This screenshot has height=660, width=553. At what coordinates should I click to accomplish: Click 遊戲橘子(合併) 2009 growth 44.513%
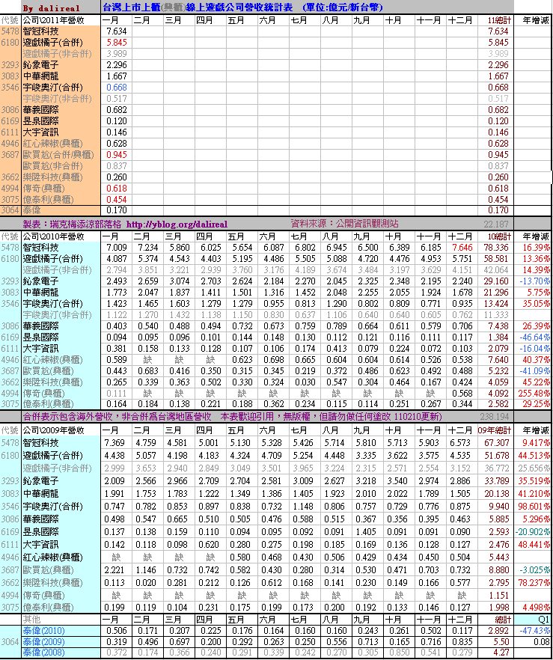point(534,456)
